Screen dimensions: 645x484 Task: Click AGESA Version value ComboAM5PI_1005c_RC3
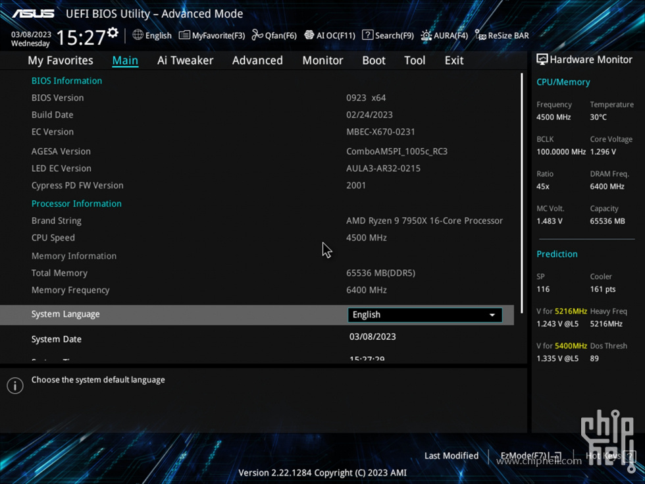(x=396, y=151)
